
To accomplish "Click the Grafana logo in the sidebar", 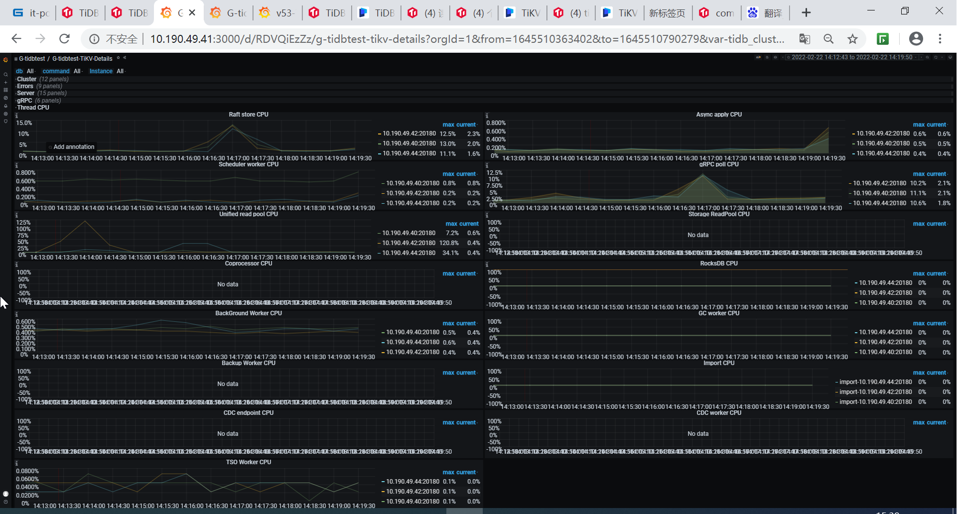I will [5, 60].
